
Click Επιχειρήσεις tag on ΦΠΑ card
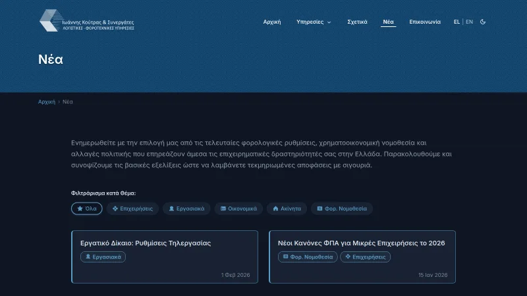click(x=366, y=257)
